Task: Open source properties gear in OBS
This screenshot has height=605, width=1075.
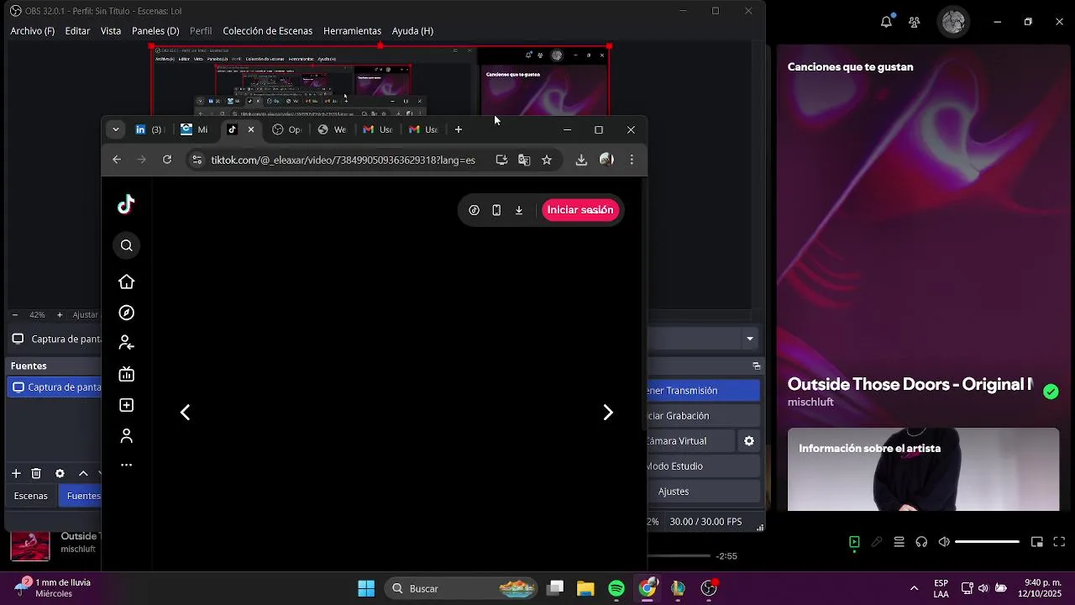Action: pos(60,474)
